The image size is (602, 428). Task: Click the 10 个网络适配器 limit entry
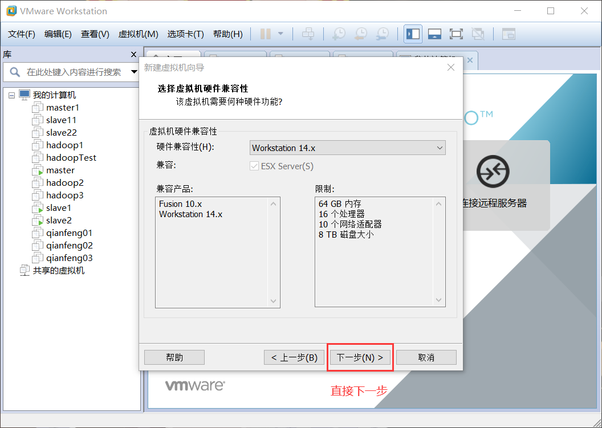point(350,225)
